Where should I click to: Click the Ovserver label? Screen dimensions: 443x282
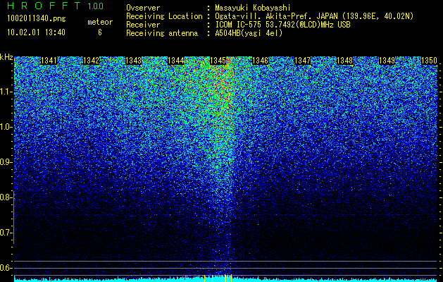click(143, 8)
